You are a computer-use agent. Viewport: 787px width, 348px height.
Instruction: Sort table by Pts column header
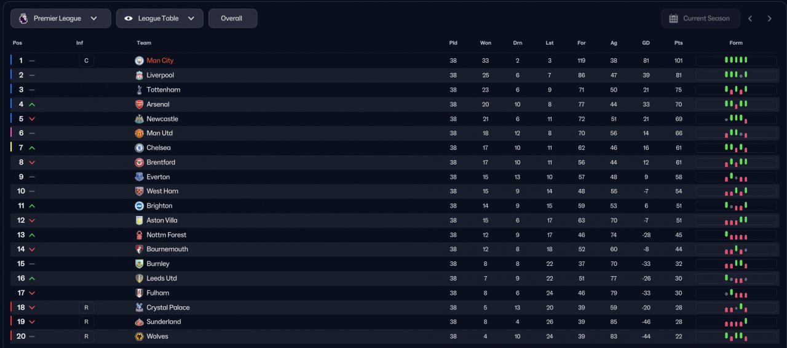point(678,43)
